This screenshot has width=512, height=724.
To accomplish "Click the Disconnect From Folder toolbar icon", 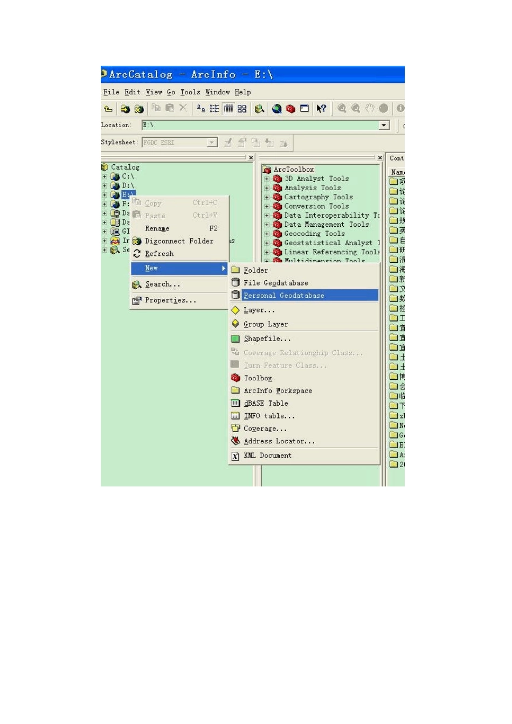I will pos(139,109).
